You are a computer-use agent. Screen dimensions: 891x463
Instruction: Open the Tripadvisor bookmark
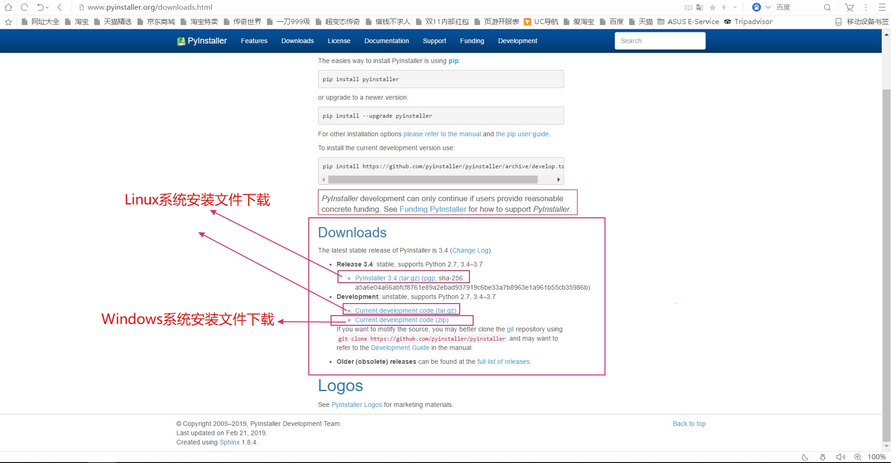click(748, 22)
